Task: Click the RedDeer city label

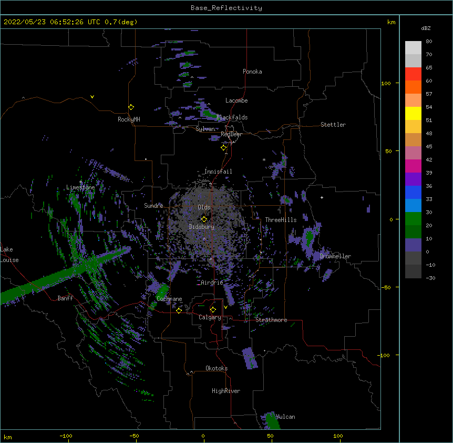Action: point(231,134)
